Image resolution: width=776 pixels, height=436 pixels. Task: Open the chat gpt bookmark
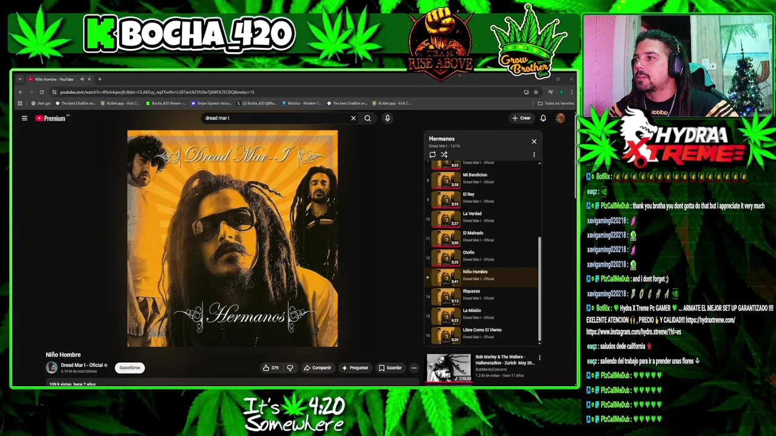click(x=41, y=103)
